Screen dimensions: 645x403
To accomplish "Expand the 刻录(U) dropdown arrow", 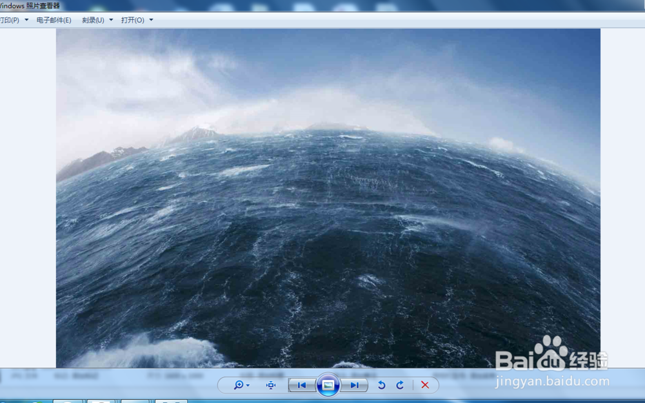I will tap(111, 20).
